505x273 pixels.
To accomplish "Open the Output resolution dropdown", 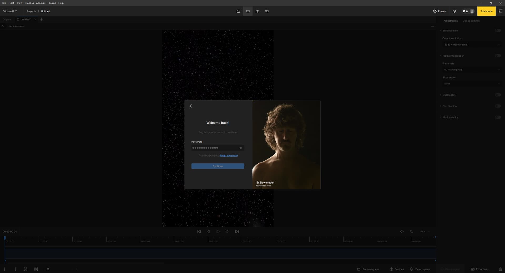I will (472, 45).
